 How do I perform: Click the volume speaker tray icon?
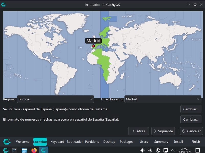[142, 150]
